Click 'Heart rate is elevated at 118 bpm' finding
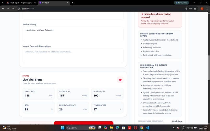The image size is (210, 131). click(x=157, y=87)
